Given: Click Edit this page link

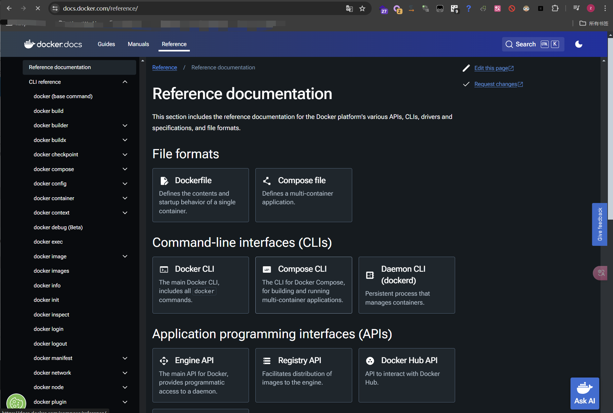Looking at the screenshot, I should pos(494,68).
